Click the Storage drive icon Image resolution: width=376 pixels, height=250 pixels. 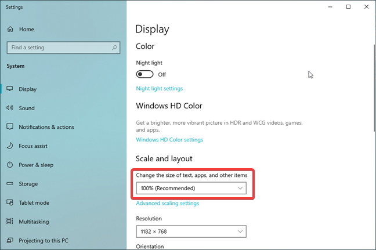(10, 184)
